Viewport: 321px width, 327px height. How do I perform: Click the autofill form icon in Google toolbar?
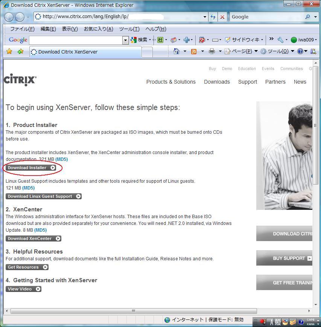pos(215,40)
